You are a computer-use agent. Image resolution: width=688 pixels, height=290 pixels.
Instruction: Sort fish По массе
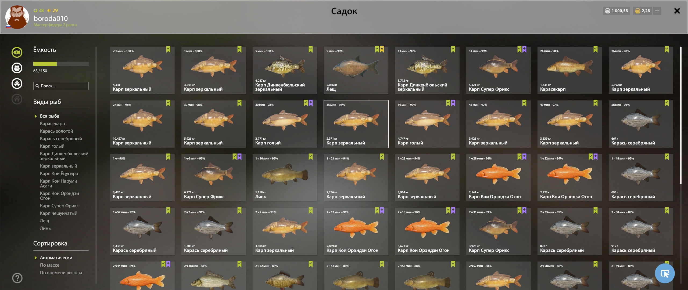click(50, 265)
